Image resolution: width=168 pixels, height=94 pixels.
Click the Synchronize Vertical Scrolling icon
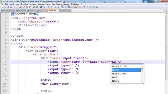coord(55,7)
